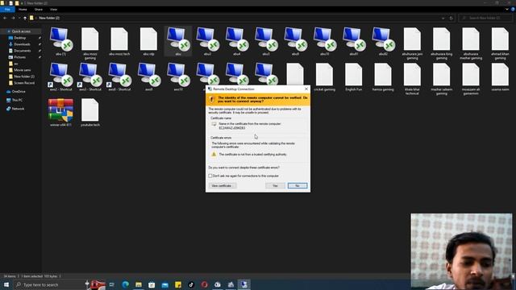Open Movie sens folder in sidebar
Viewport: 516px width, 290px height.
click(23, 70)
